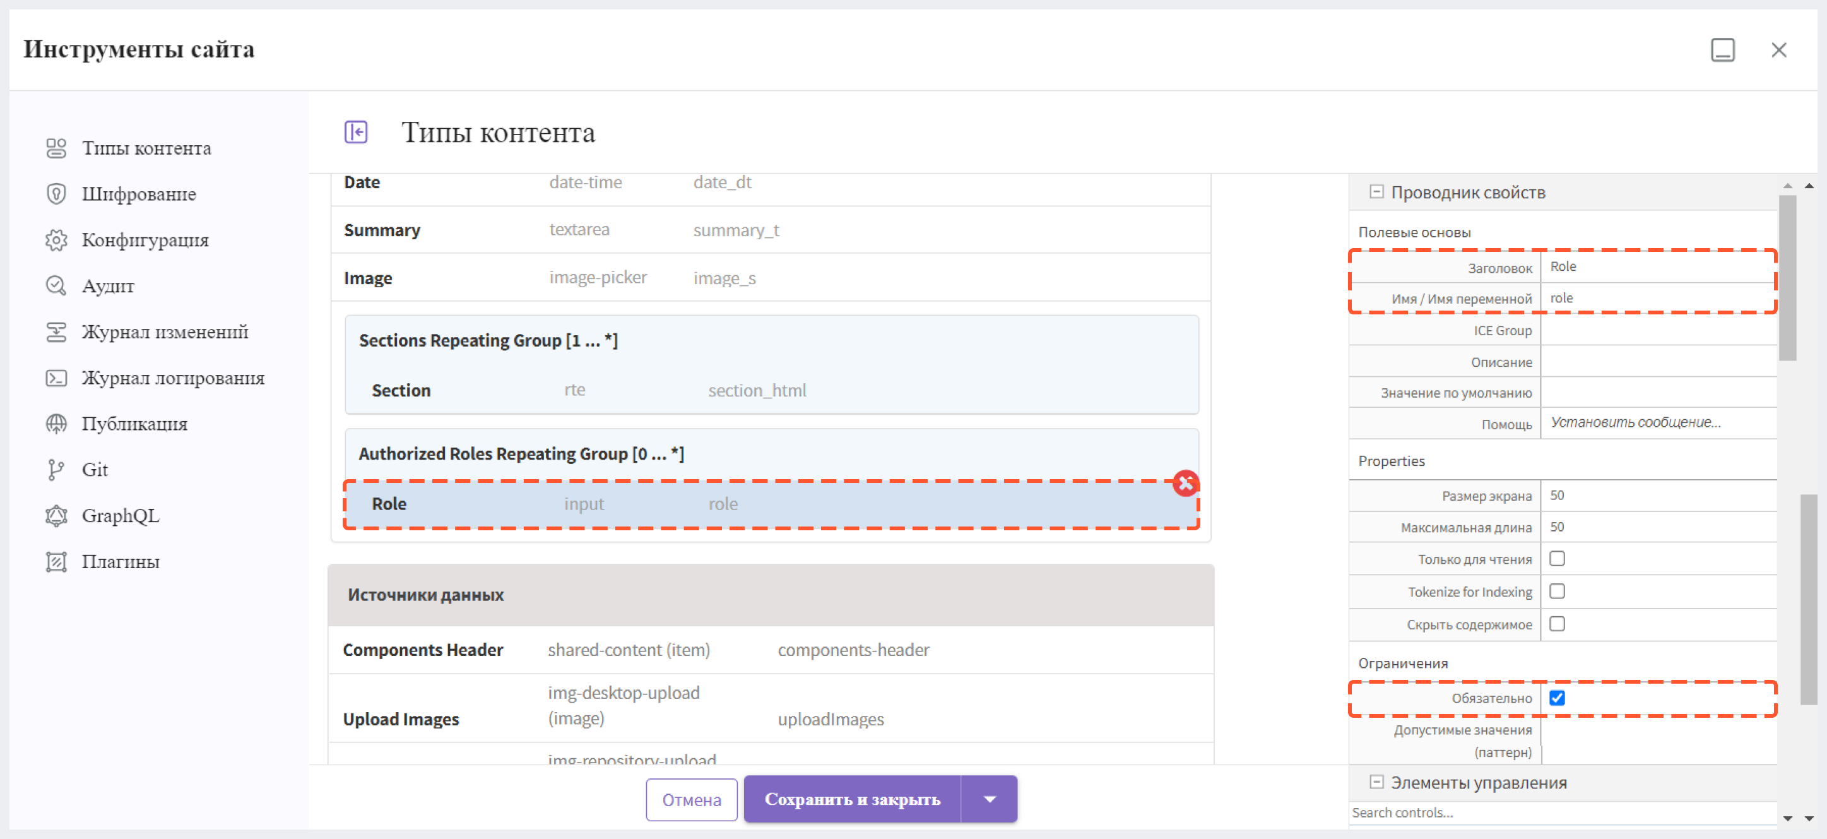Click the outer scrollbar down arrow
The height and width of the screenshot is (839, 1827).
[1809, 818]
